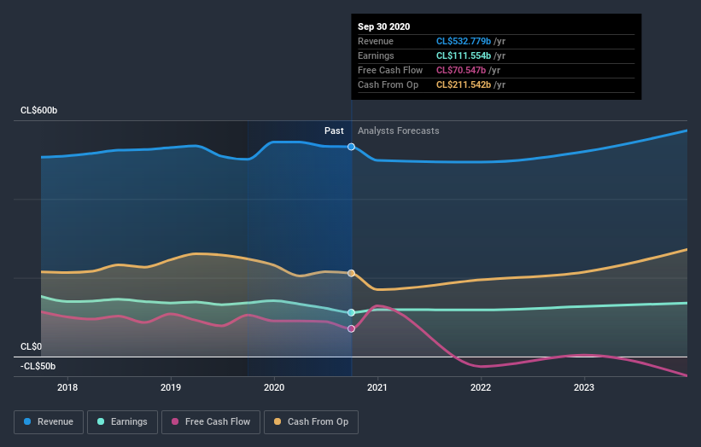Click the Past label on the chart
This screenshot has height=447, width=701.
[x=334, y=131]
